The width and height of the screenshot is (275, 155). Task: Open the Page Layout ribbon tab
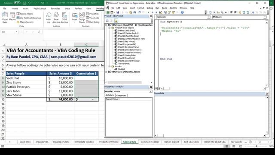tap(40, 9)
